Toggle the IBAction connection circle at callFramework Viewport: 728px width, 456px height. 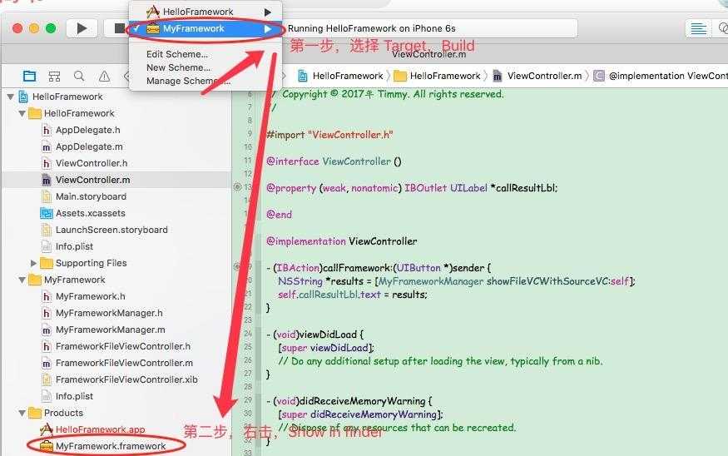237,267
